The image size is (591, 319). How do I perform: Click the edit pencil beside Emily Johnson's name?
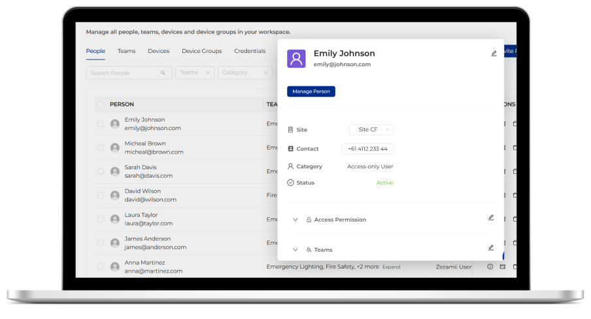point(494,54)
